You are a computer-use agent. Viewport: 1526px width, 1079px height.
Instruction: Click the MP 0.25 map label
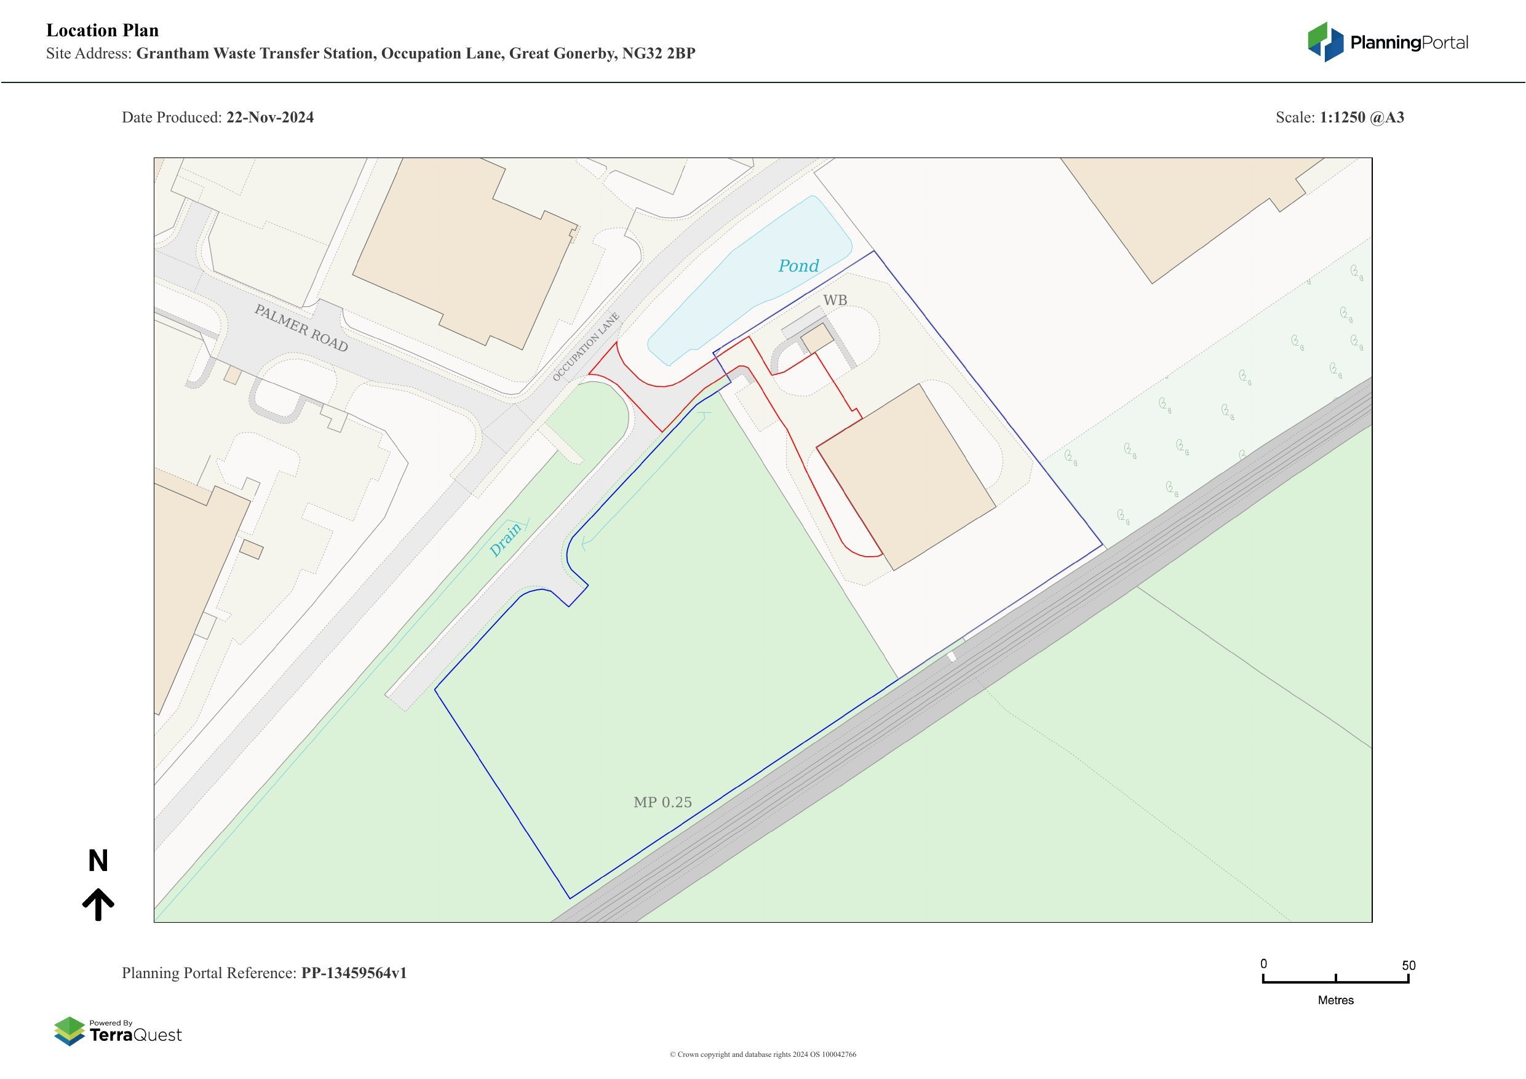(662, 802)
